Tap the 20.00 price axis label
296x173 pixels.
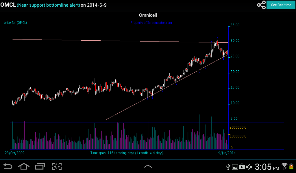tap(235, 72)
